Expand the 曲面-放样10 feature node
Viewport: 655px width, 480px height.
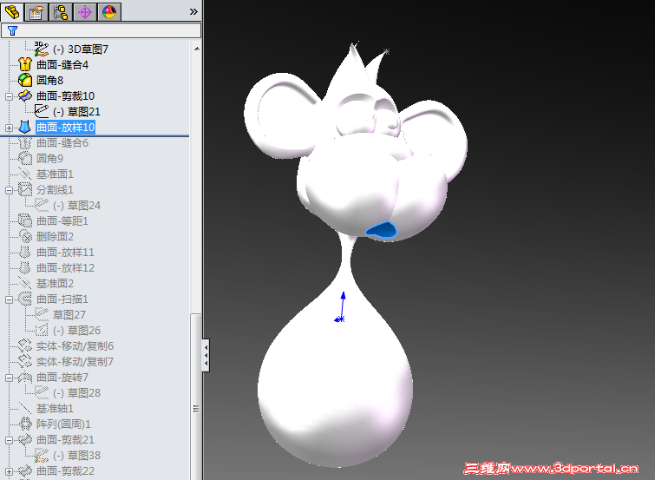pos(9,128)
